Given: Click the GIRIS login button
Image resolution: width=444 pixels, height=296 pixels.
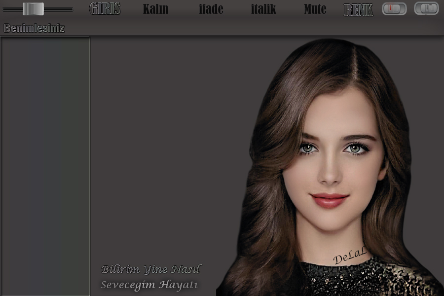Looking at the screenshot, I should (x=105, y=9).
